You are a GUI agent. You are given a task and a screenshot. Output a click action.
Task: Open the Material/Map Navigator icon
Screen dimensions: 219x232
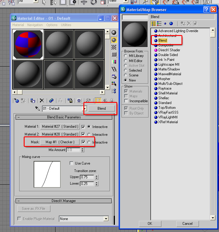pyautogui.click(x=114, y=91)
